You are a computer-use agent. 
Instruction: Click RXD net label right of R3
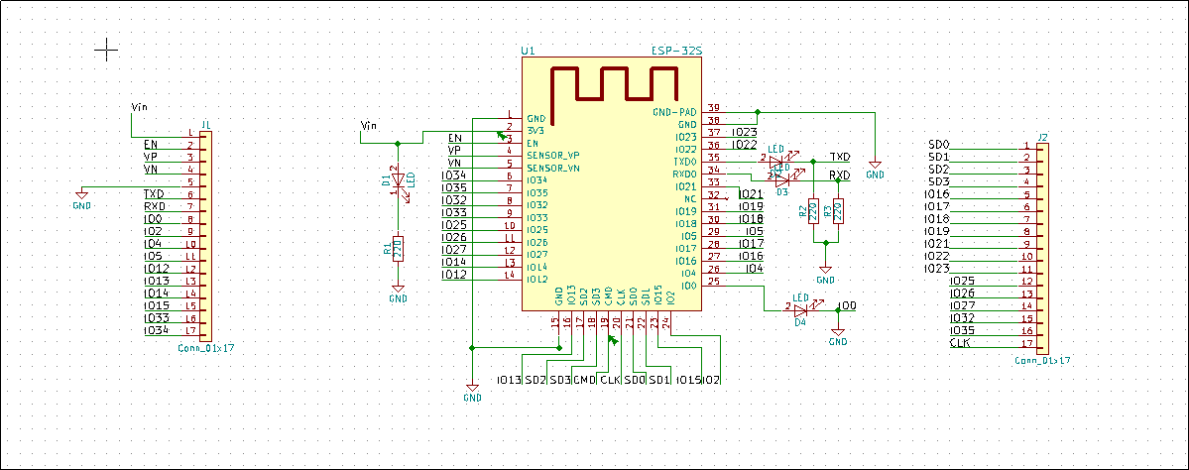tap(839, 176)
